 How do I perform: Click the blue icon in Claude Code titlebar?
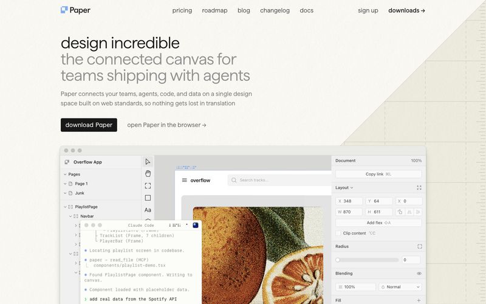[195, 225]
